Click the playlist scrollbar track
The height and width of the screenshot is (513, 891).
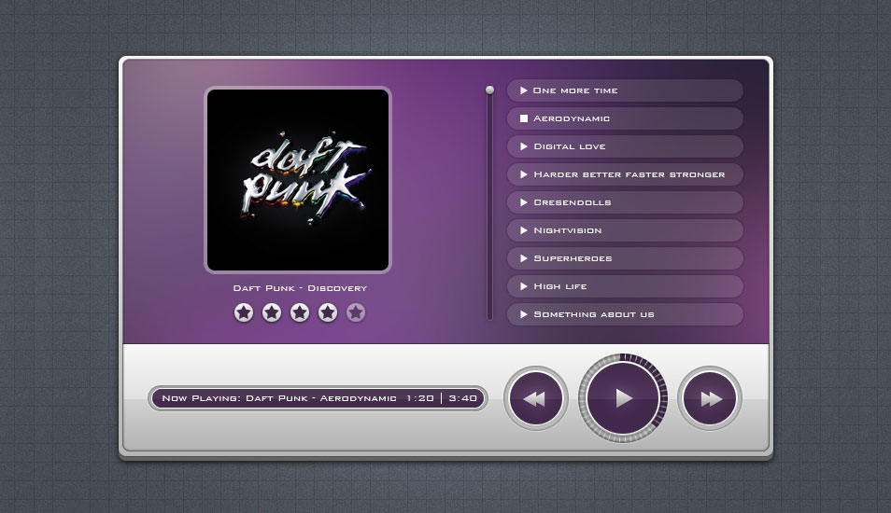point(489,204)
